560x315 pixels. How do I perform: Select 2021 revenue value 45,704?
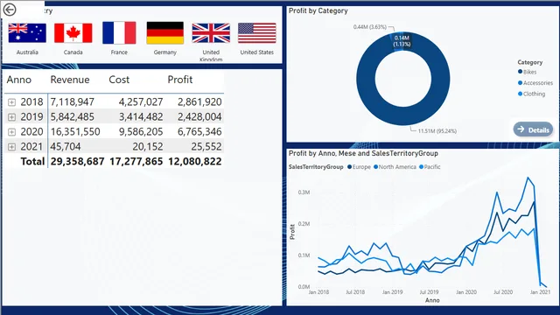(66, 146)
